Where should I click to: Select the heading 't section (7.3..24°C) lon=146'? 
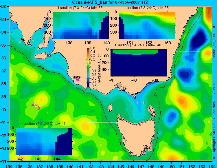(138, 45)
